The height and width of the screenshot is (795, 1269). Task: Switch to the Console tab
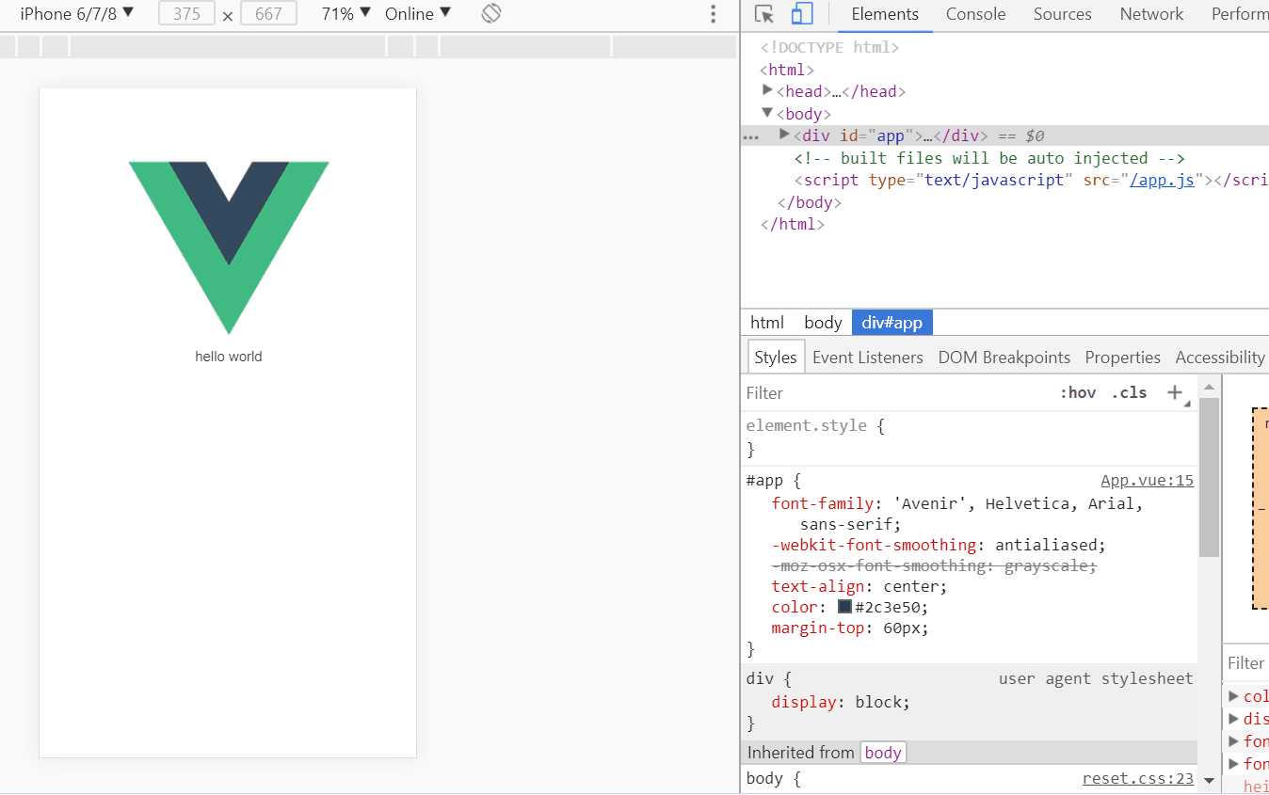tap(975, 14)
